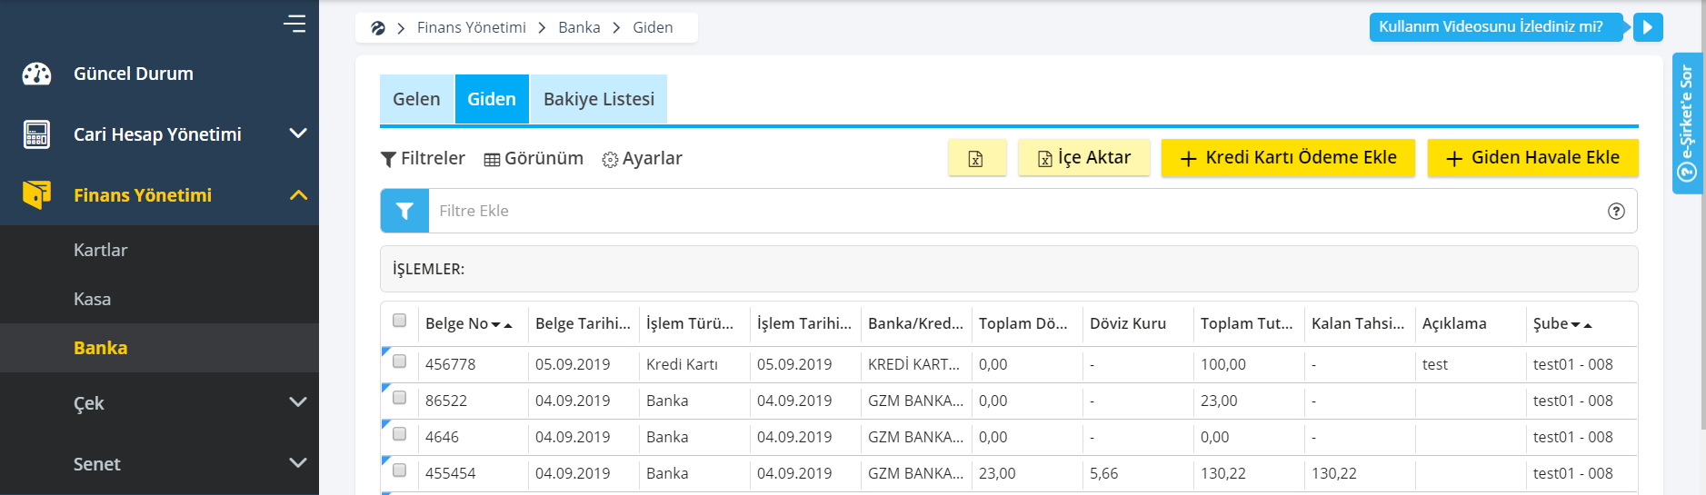Image resolution: width=1706 pixels, height=495 pixels.
Task: Click Döviz Kuru column header
Action: (x=1128, y=323)
